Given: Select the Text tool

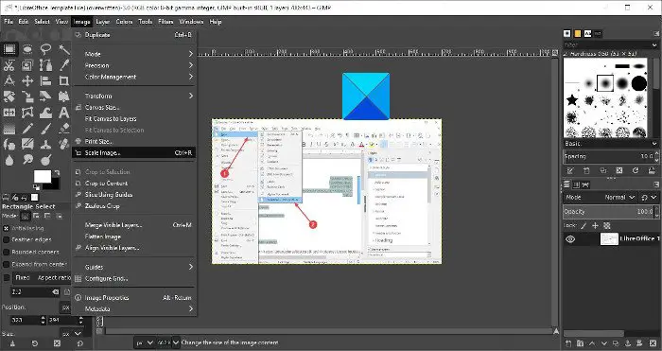Looking at the screenshot, I should pos(63,113).
